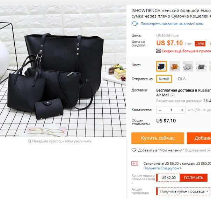Click the translate icon beside the English title link
This screenshot has width=211, height=199.
coord(135,24)
